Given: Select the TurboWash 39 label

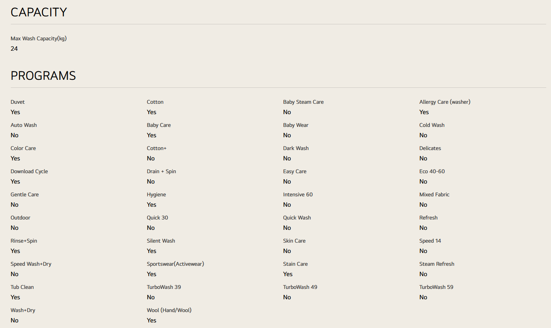Looking at the screenshot, I should pyautogui.click(x=164, y=287).
